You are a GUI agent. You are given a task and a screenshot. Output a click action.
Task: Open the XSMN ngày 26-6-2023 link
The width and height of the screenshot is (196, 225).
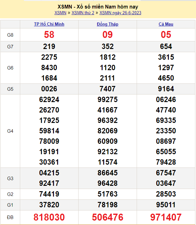click(120, 13)
